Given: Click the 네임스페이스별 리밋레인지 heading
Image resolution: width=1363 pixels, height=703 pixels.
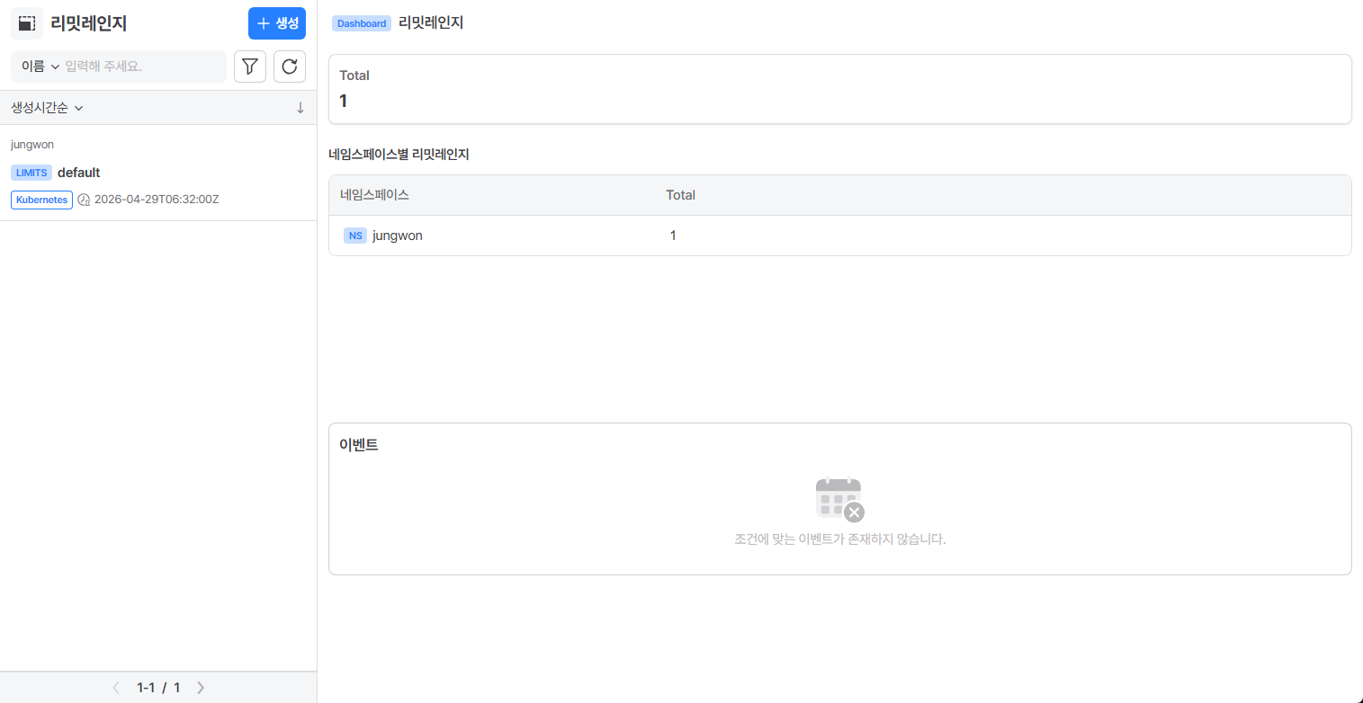Looking at the screenshot, I should [399, 155].
